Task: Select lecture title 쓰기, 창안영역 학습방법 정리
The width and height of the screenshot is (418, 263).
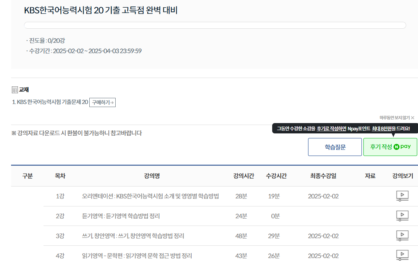Action: pyautogui.click(x=133, y=236)
